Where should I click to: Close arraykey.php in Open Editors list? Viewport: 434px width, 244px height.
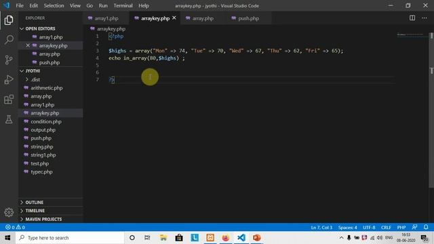pyautogui.click(x=28, y=45)
